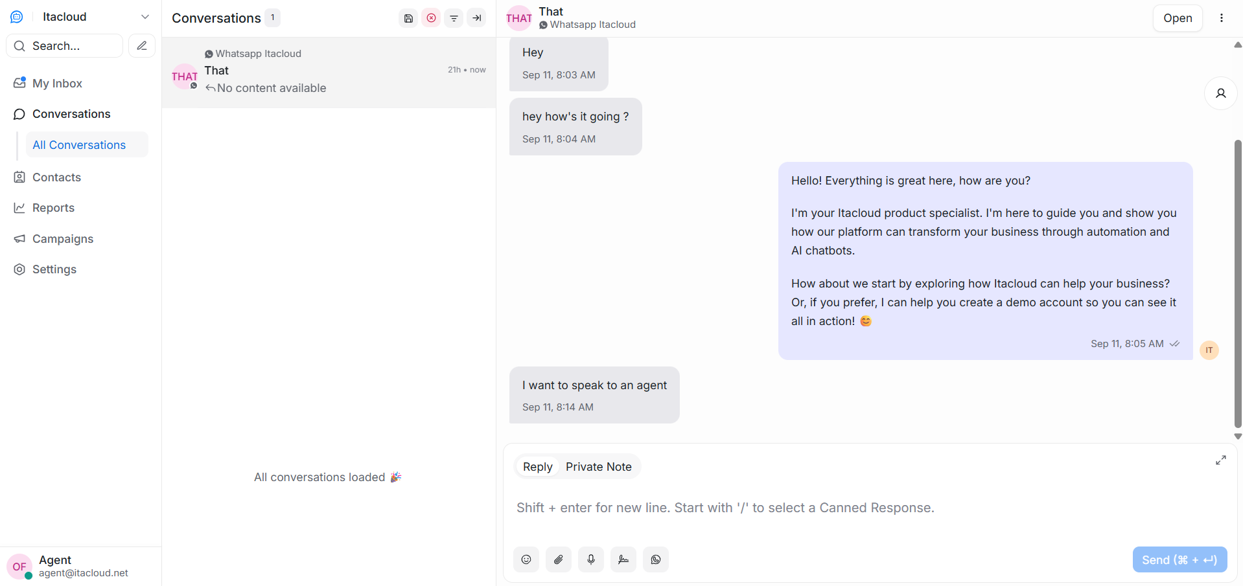Expand the Itacloud account switcher
Viewport: 1243px width, 586px height.
point(145,17)
